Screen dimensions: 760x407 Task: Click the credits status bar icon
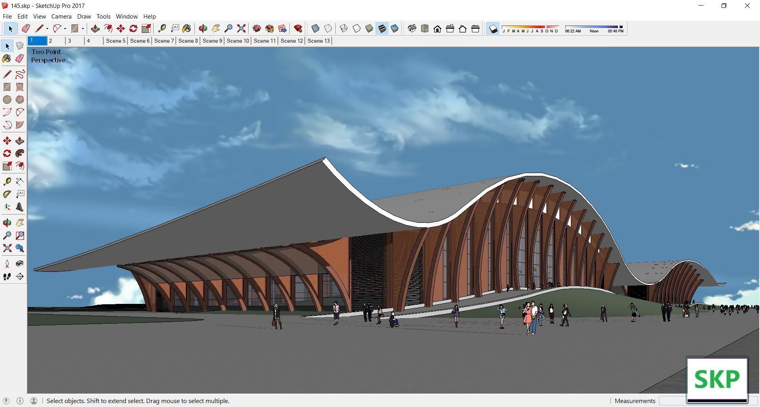coord(20,401)
